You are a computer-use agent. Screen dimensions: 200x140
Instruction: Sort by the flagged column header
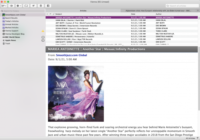coord(50,14)
